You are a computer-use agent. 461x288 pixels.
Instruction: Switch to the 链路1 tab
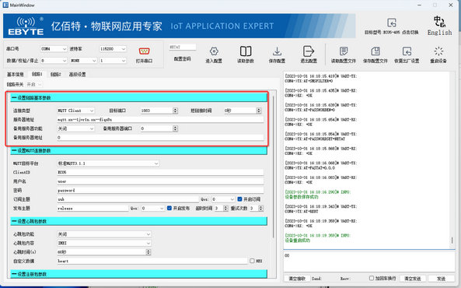(37, 74)
